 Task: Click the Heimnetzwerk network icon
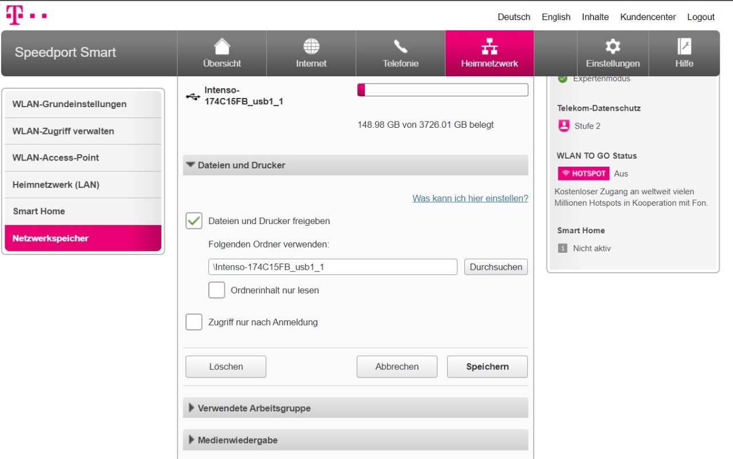490,46
